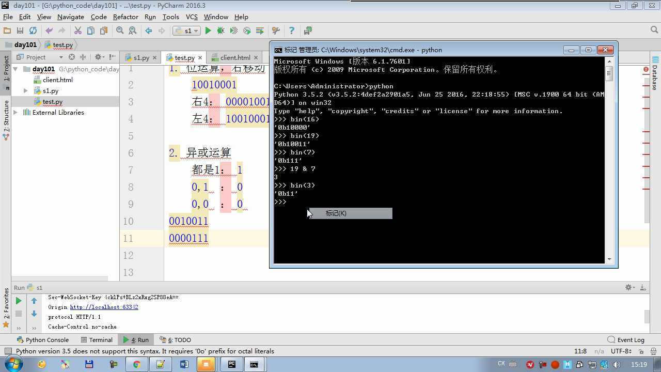Viewport: 661px width, 372px height.
Task: Open Settings wrench icon
Action: click(276, 31)
